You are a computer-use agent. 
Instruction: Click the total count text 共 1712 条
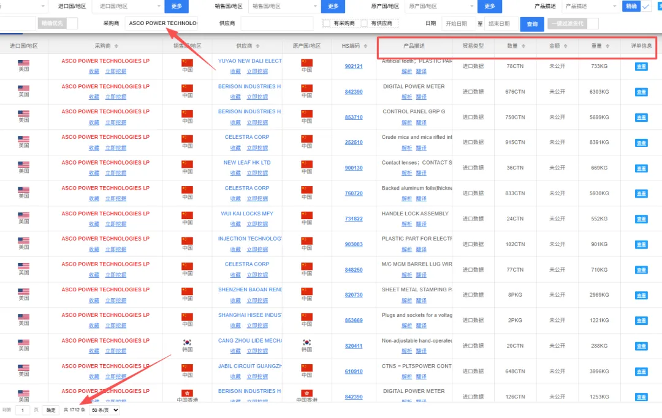point(74,410)
